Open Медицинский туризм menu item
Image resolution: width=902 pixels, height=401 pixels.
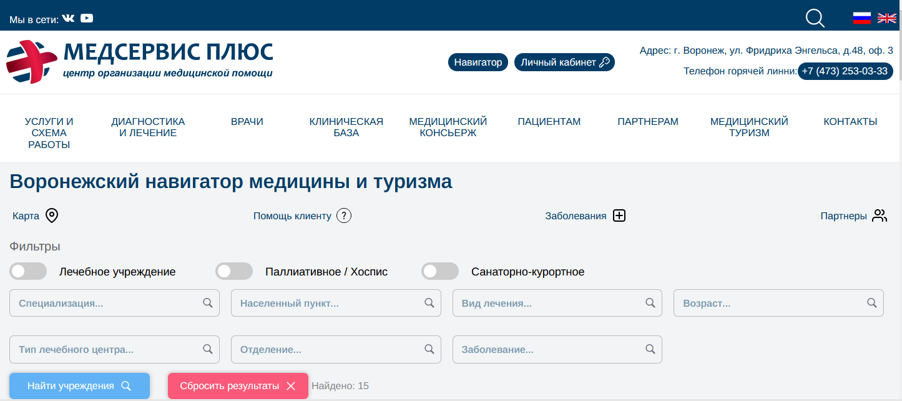click(x=749, y=127)
